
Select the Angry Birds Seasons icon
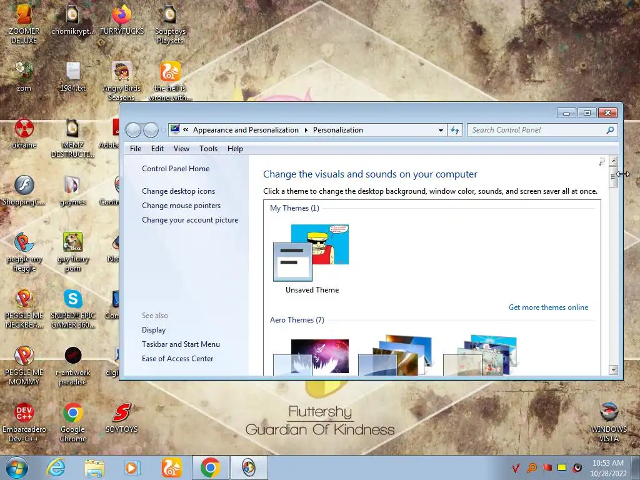122,81
